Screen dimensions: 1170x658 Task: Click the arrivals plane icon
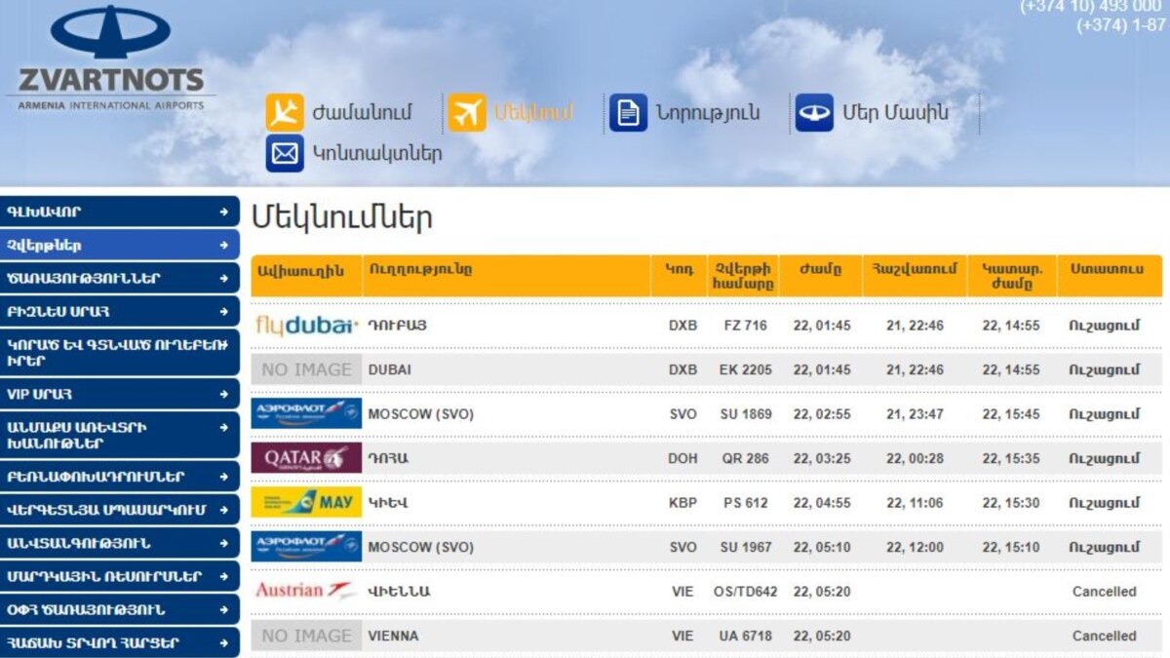click(x=285, y=113)
